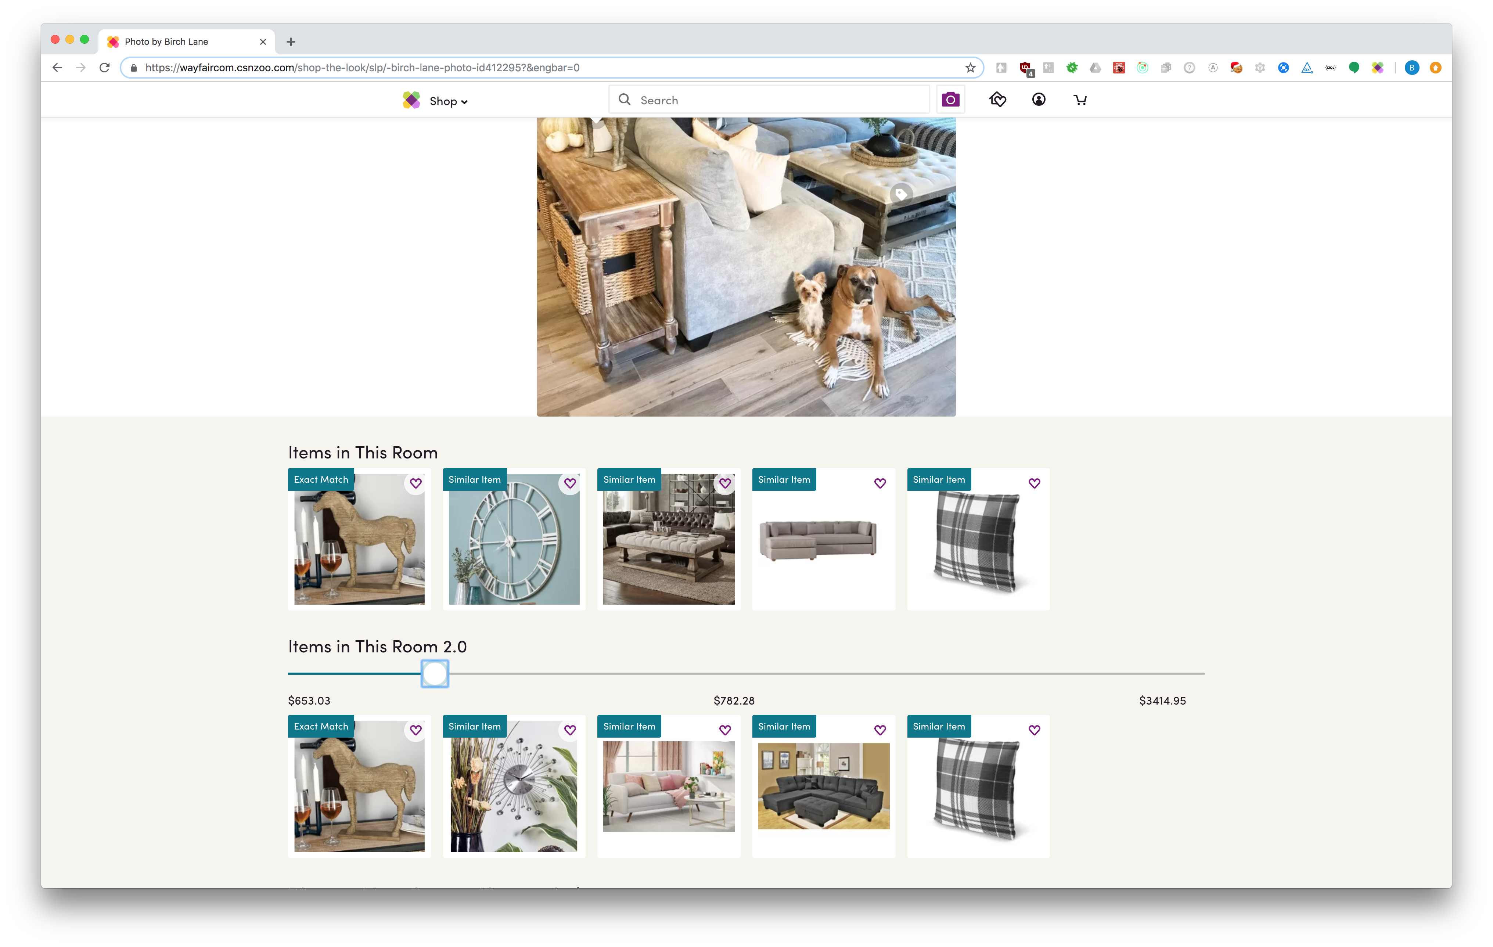The image size is (1493, 947).
Task: Open the Chrome profile avatar menu
Action: pos(1412,68)
